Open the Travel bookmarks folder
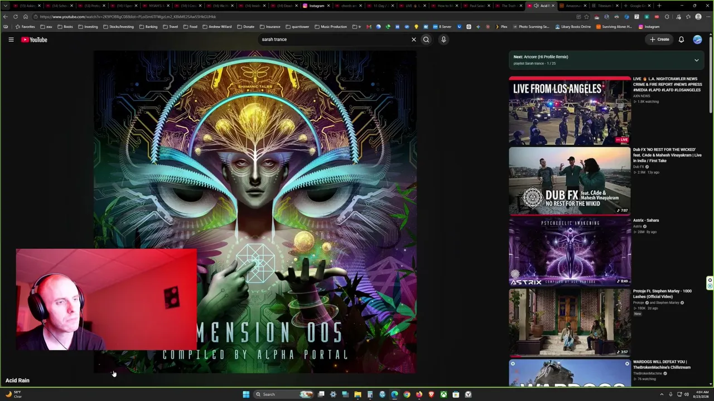The width and height of the screenshot is (714, 401). click(170, 27)
